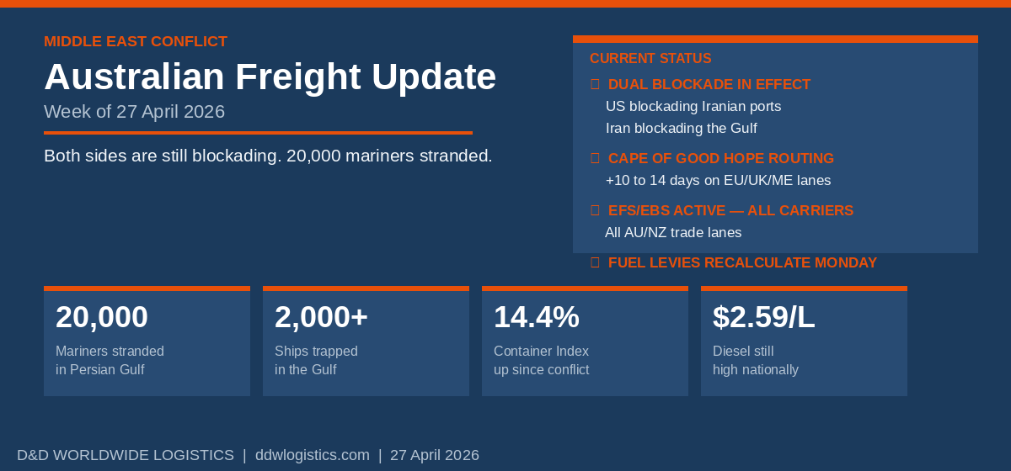This screenshot has height=471, width=1011.
Task: Click the D&D Worldwide Logistics footer name
Action: (x=126, y=455)
